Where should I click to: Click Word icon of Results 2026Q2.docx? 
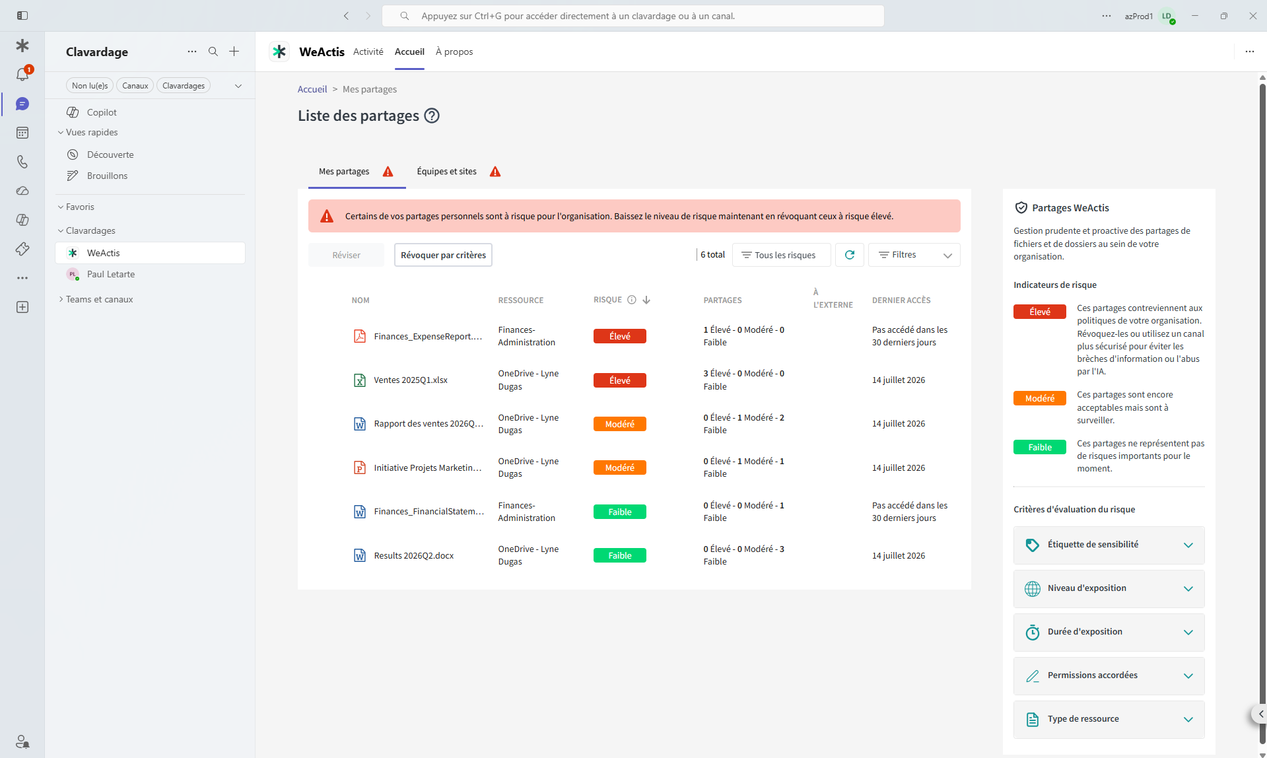[x=360, y=555]
